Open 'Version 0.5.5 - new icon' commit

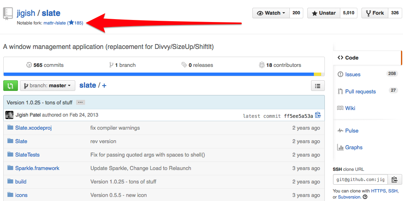[118, 195]
